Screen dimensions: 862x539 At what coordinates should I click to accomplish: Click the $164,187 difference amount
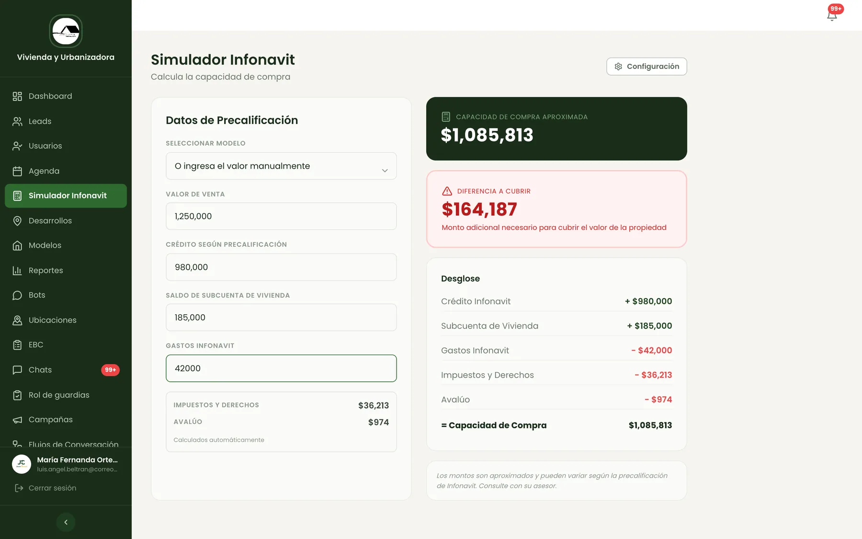coord(479,209)
